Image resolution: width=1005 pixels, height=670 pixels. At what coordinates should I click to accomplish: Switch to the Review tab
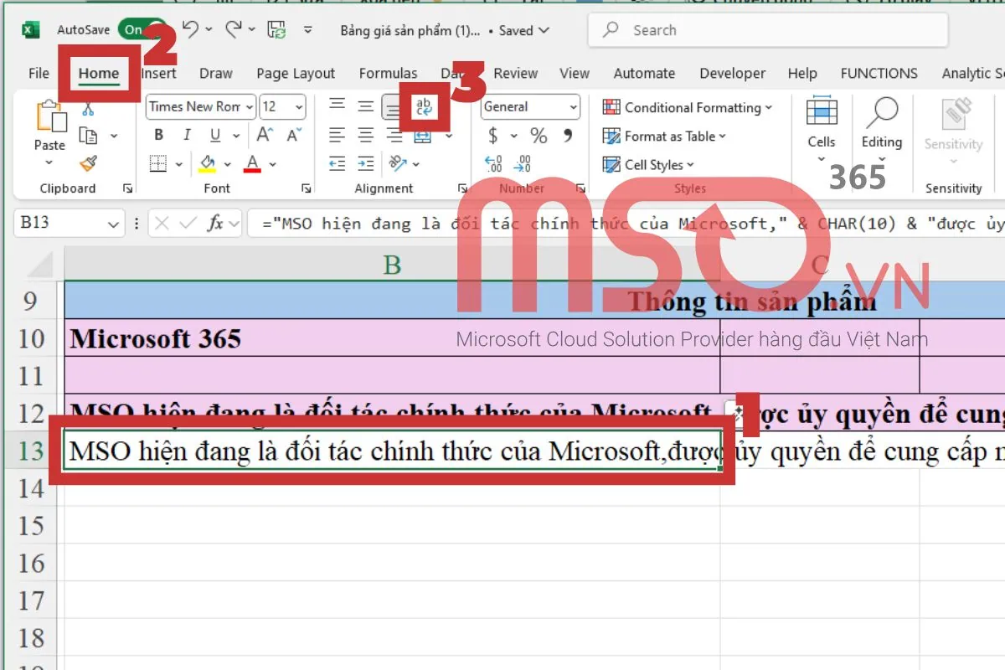tap(516, 74)
